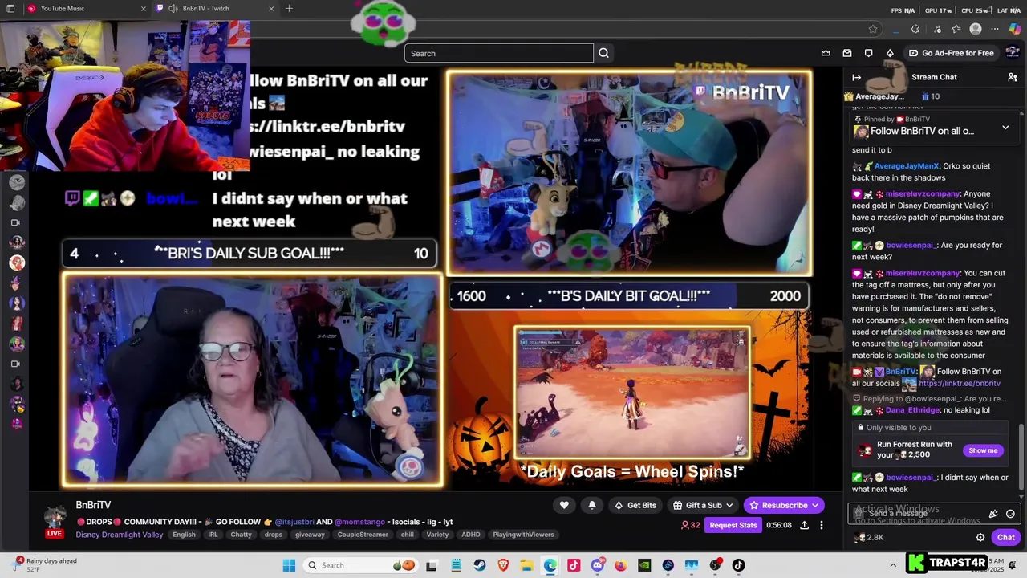Click the Get Bits diamond icon in header
This screenshot has width=1027, height=578.
coord(890,53)
